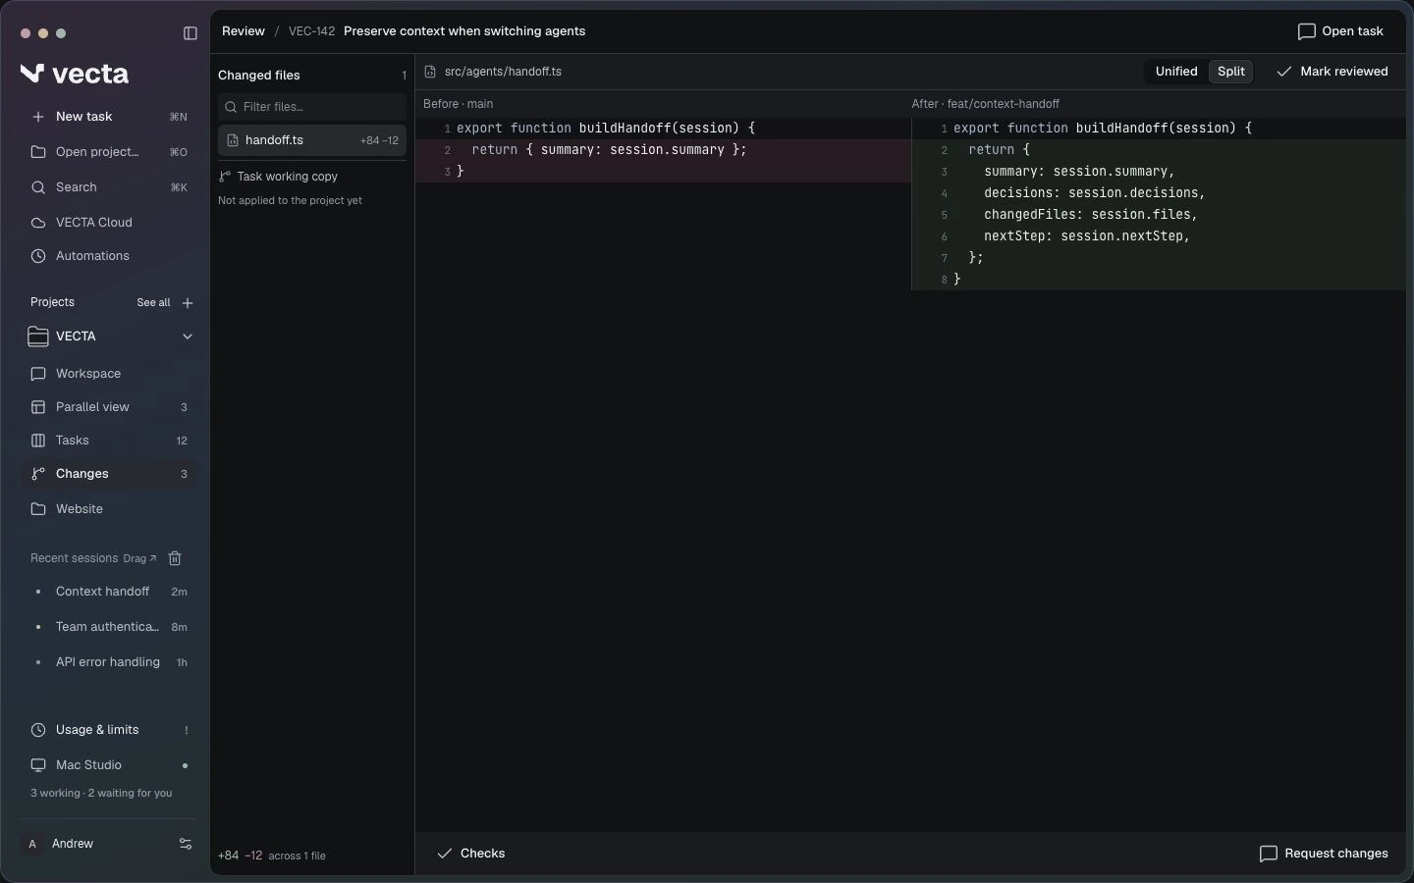
Task: Delete recent sessions with trash icon
Action: point(175,558)
